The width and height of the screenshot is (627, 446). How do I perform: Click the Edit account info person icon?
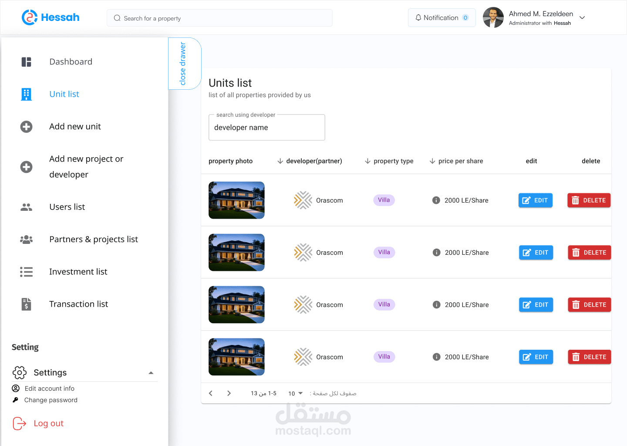coord(16,388)
